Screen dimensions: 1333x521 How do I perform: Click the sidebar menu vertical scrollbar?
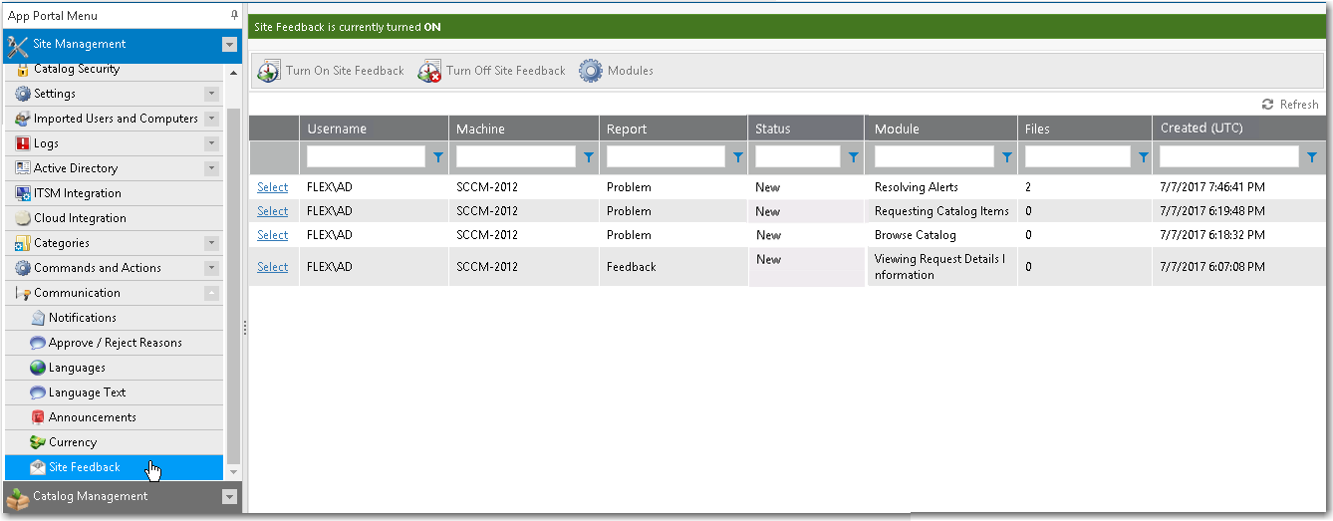click(x=234, y=279)
